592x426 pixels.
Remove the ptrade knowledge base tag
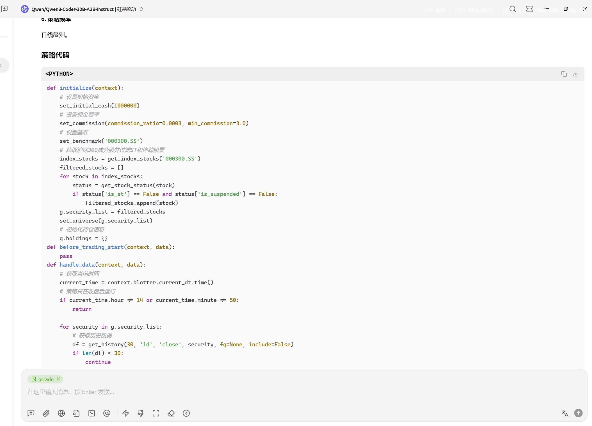(x=58, y=379)
